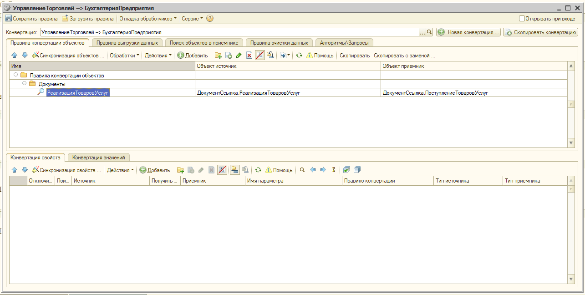Open the Отладка обработчиков dropdown menu

point(148,19)
